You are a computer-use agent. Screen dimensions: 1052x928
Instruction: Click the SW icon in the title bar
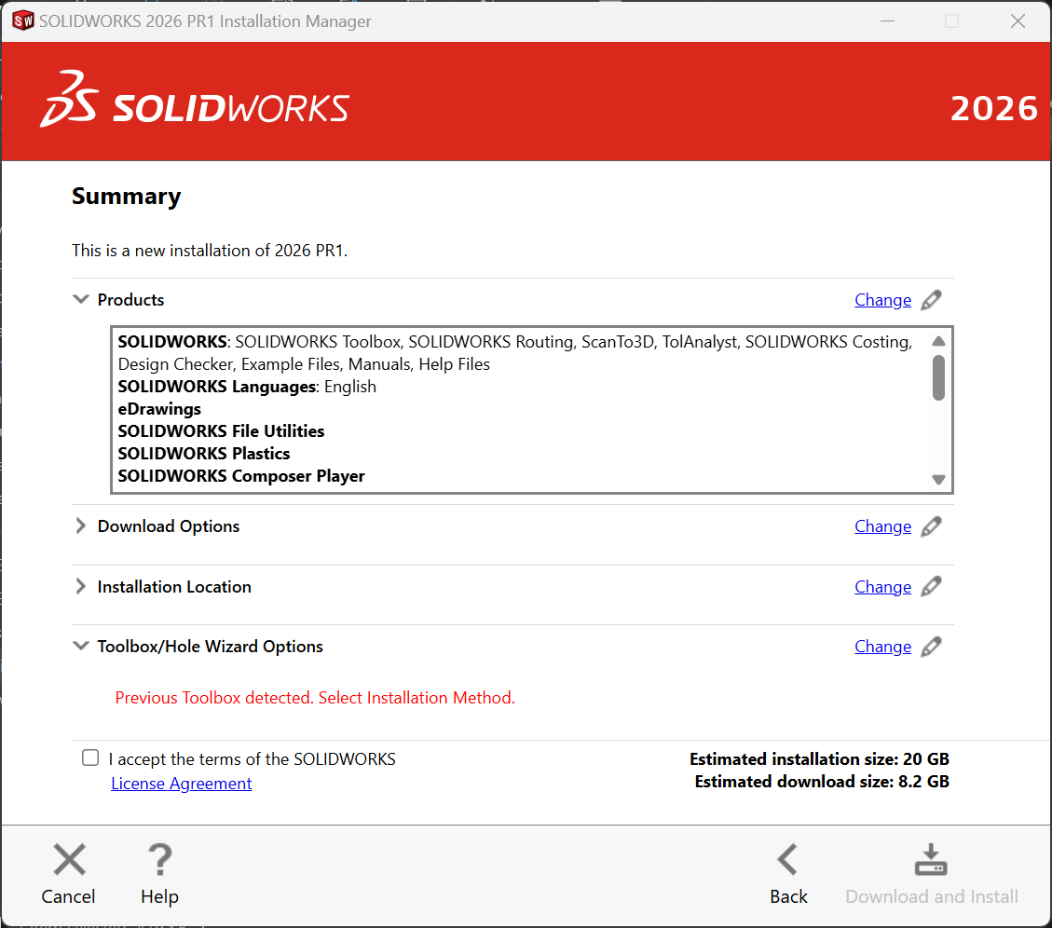22,20
